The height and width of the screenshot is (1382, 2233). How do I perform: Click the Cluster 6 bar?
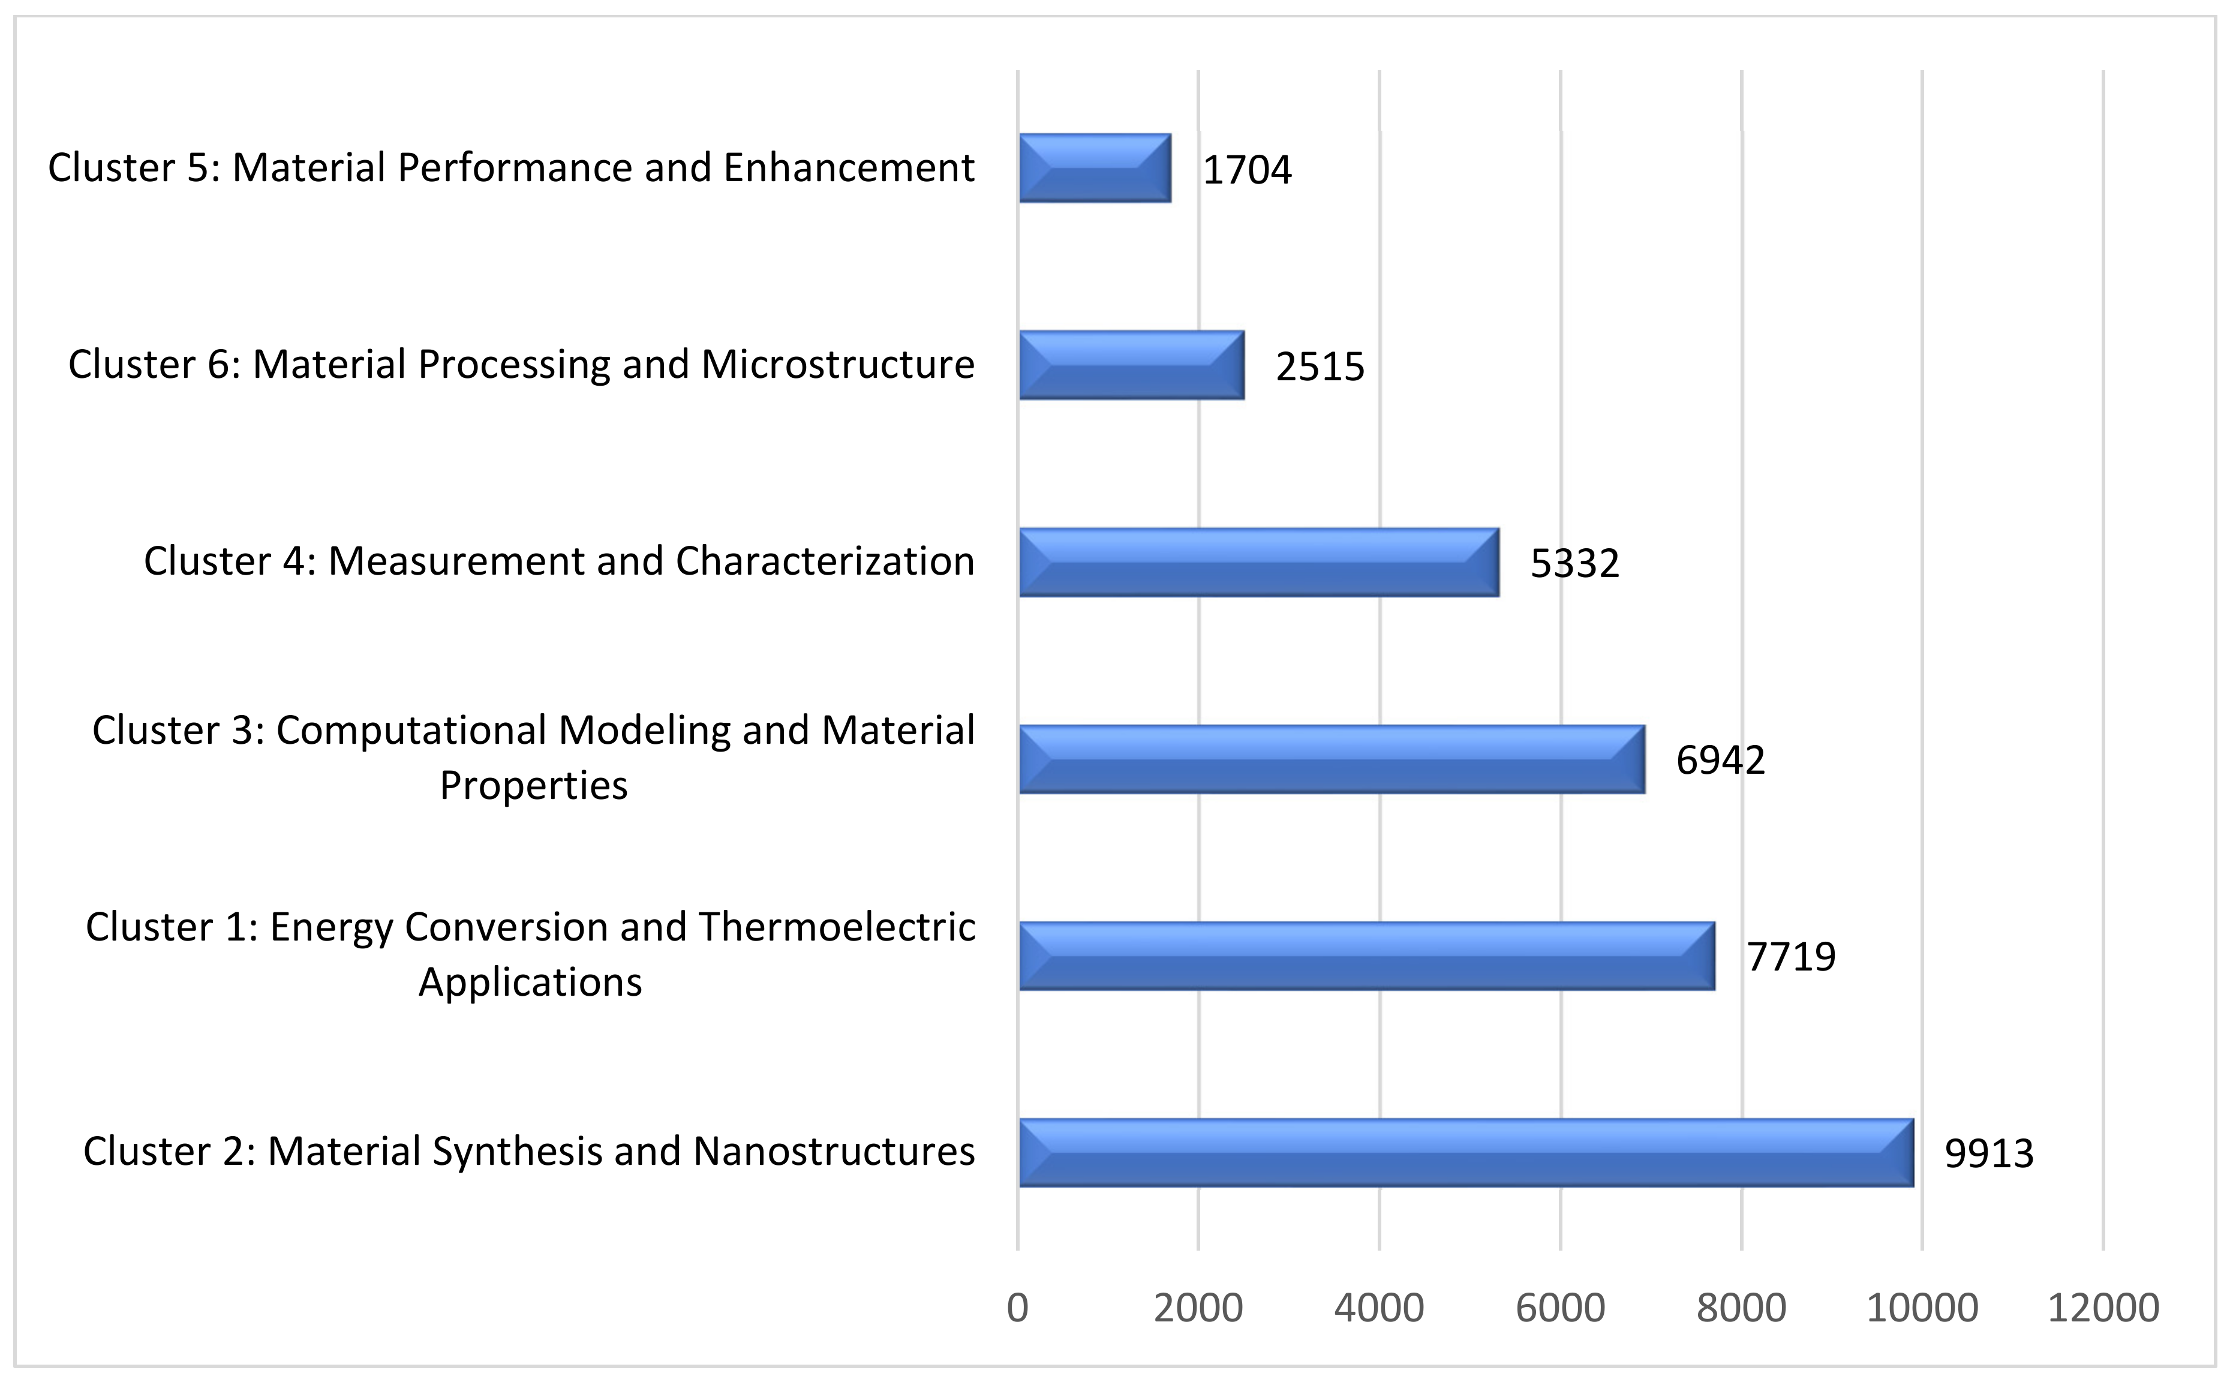[x=1131, y=365]
